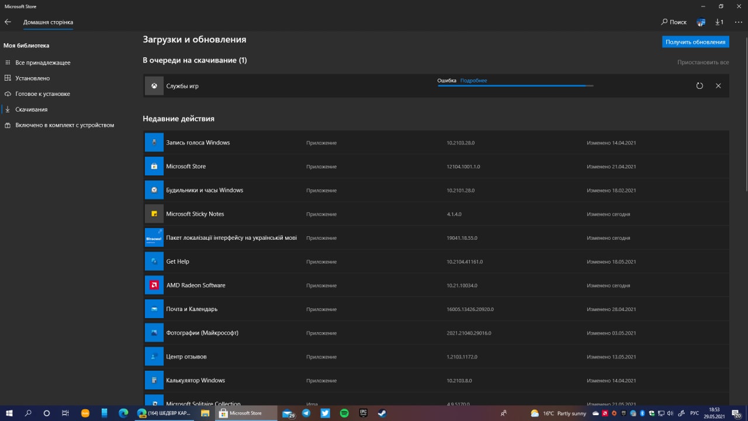The width and height of the screenshot is (748, 421).
Task: Open Task View on taskbar
Action: coord(65,413)
